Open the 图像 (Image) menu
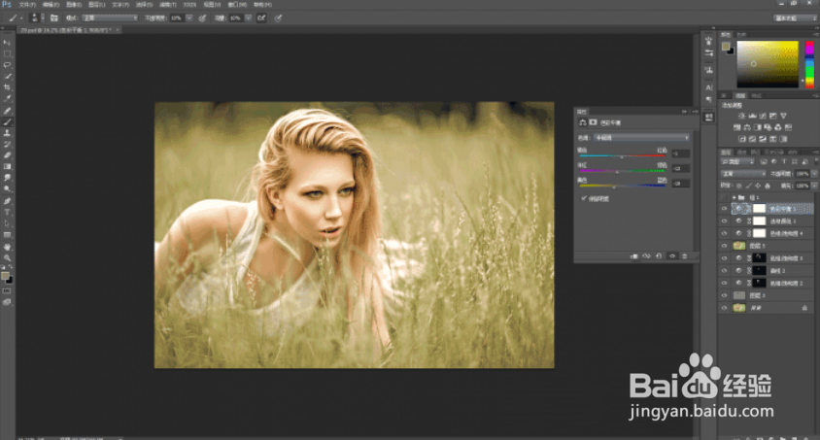This screenshot has width=820, height=440. click(x=74, y=4)
